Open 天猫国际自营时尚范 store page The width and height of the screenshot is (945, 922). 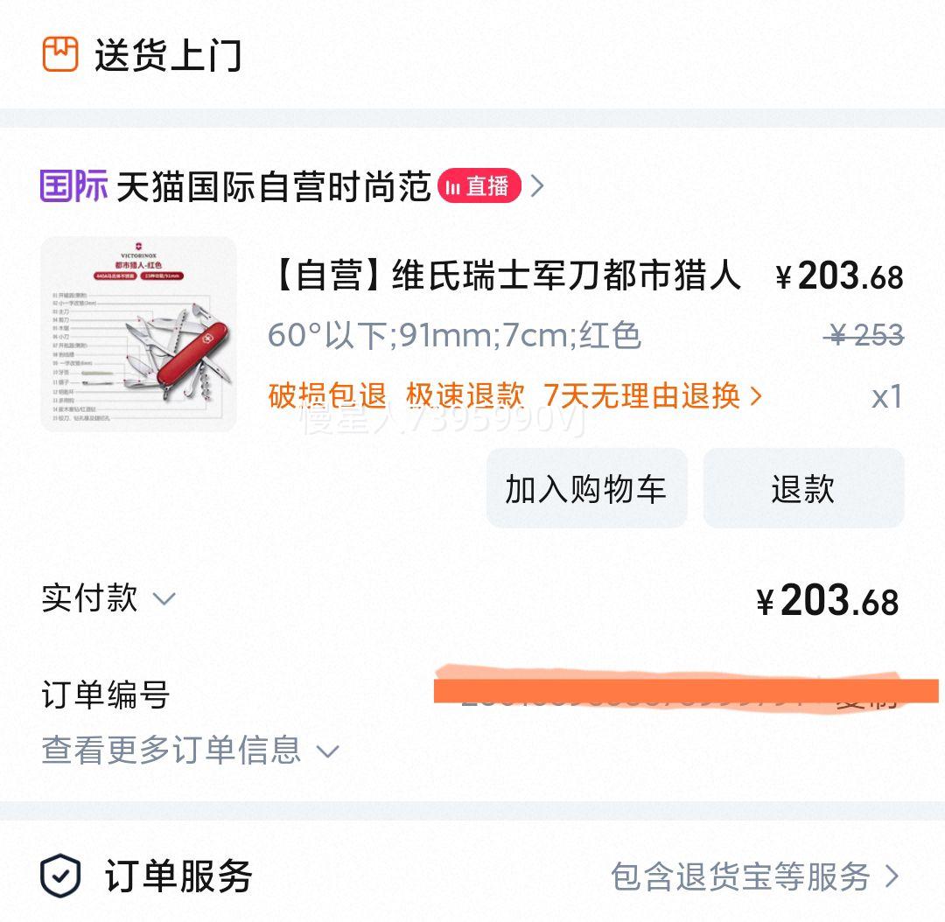(273, 185)
